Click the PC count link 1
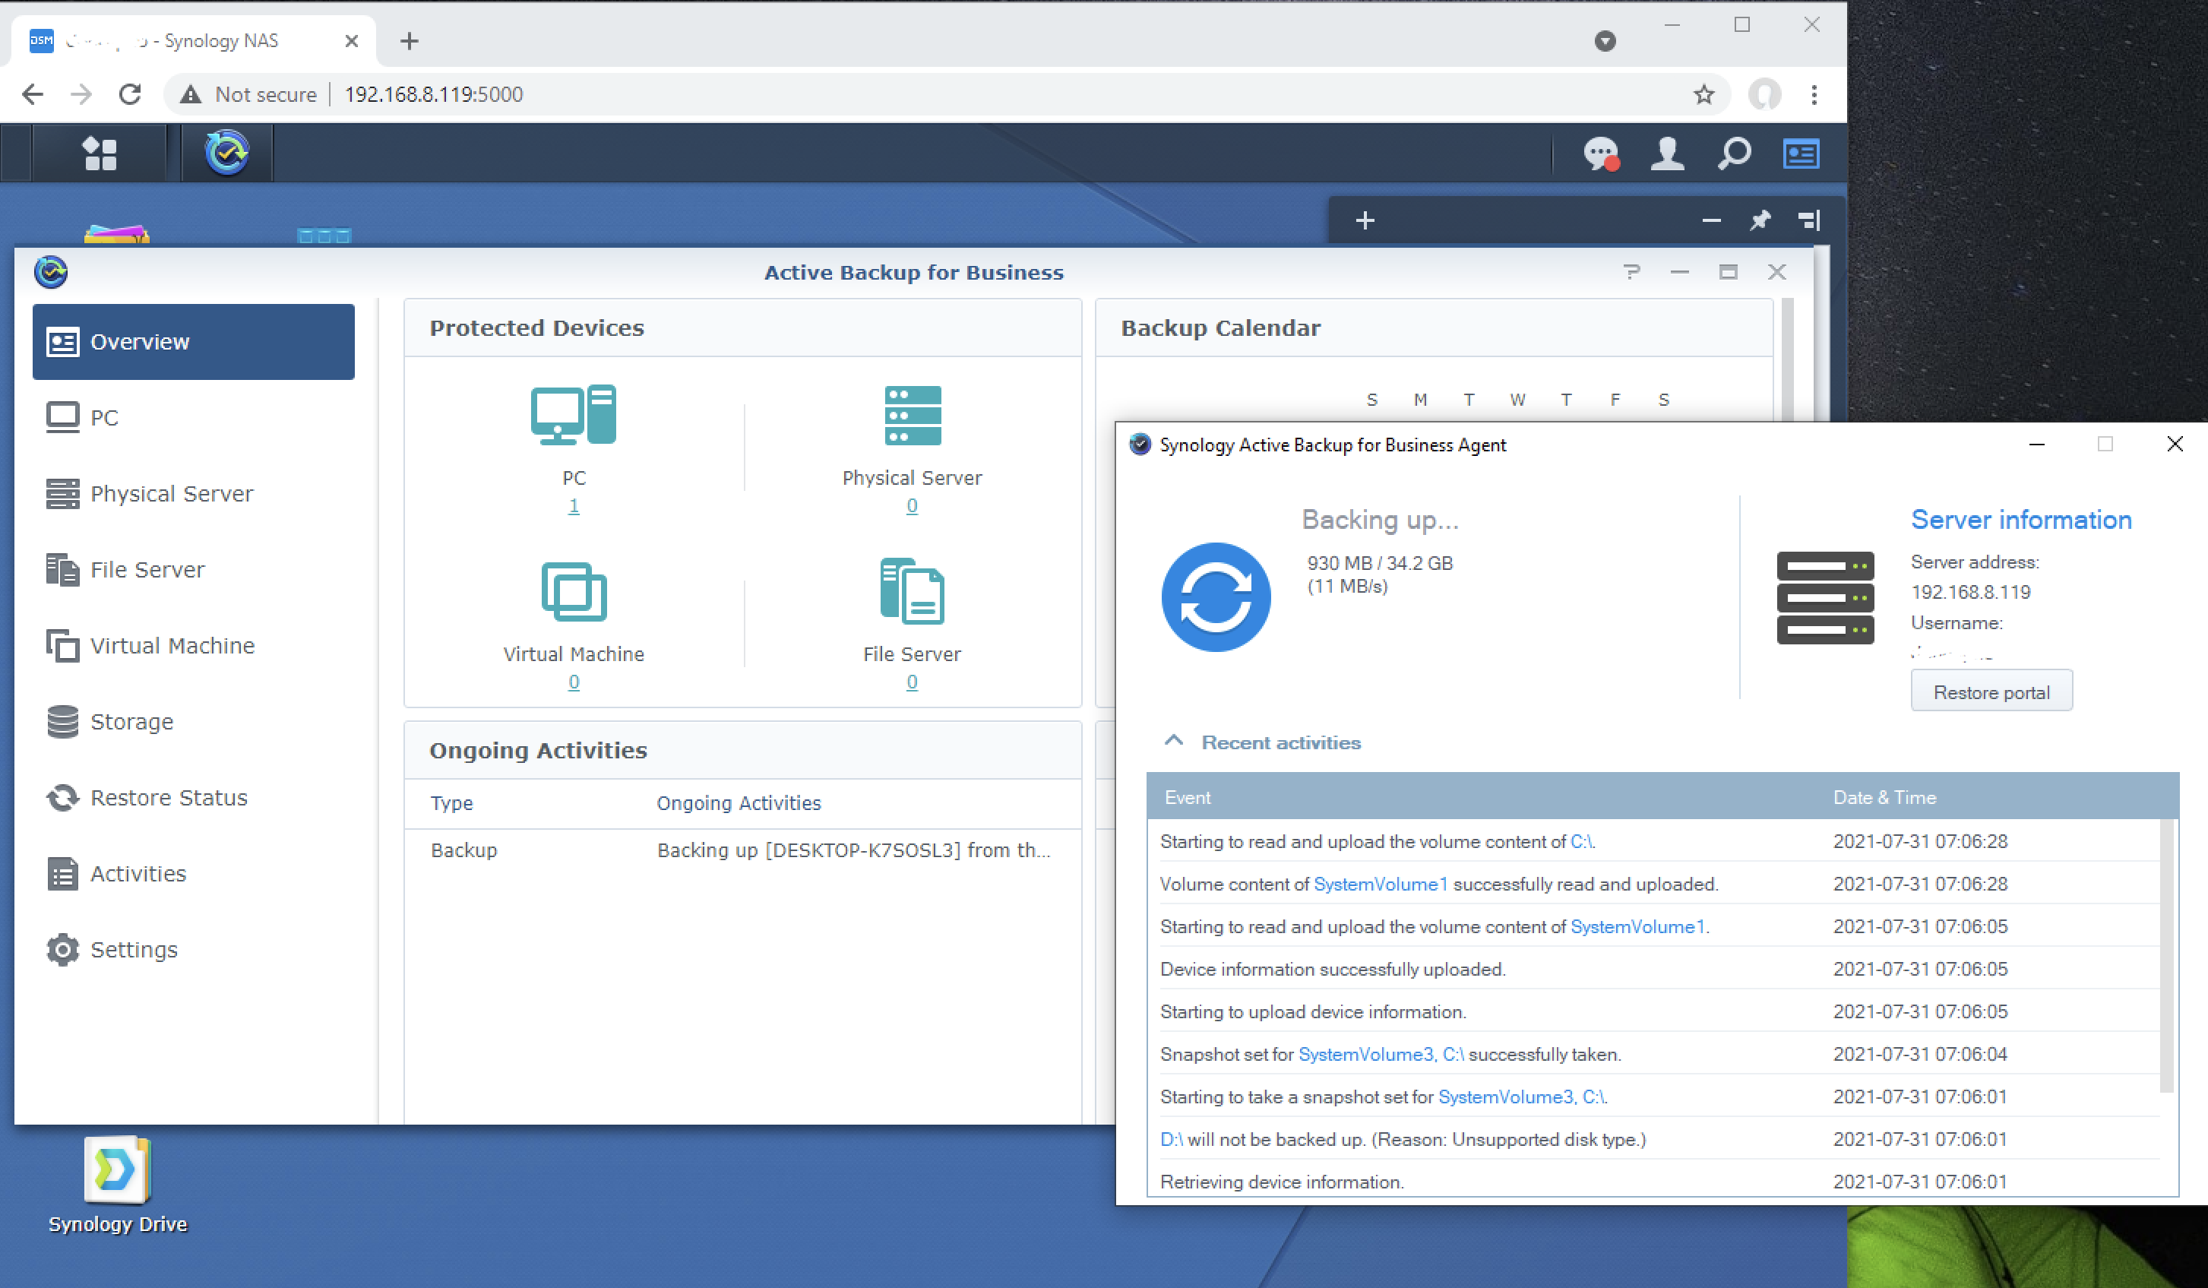 [573, 505]
